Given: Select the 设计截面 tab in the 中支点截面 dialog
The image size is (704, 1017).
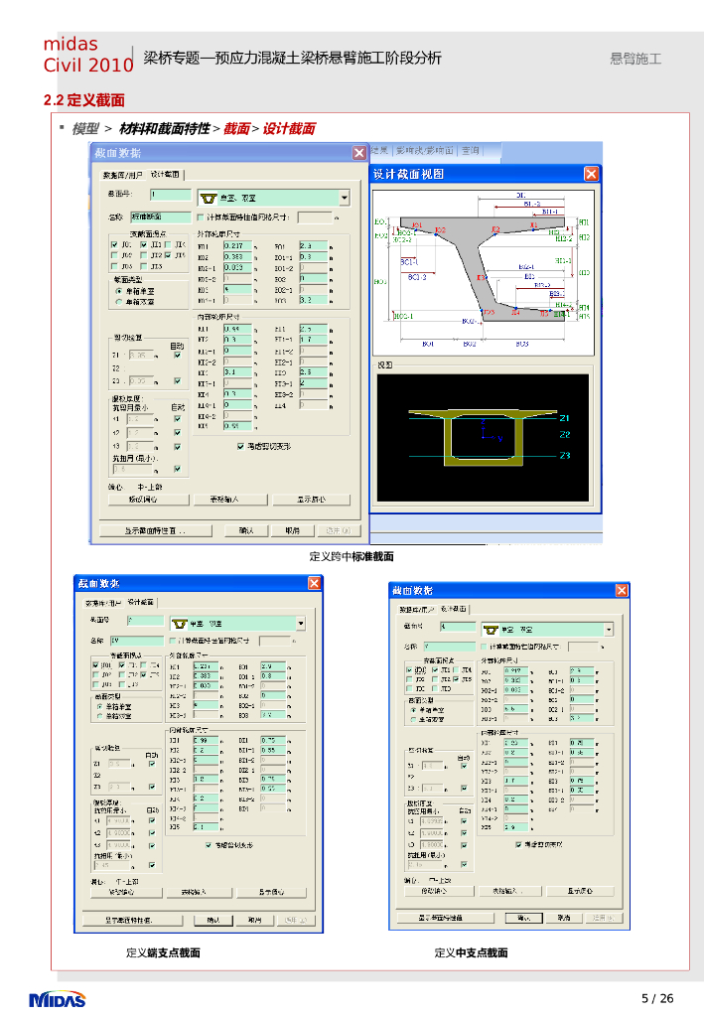Looking at the screenshot, I should coord(452,609).
